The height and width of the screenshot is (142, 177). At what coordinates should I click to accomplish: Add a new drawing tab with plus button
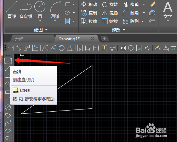pos(105,39)
